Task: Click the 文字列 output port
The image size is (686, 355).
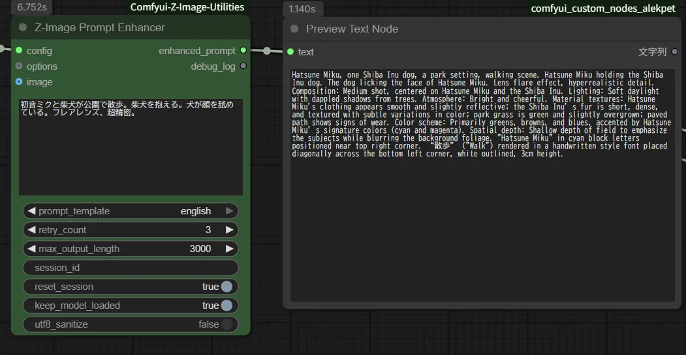Action: click(x=675, y=52)
